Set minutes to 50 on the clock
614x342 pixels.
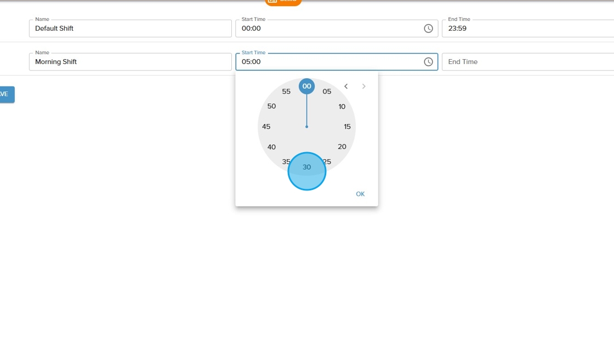(271, 106)
